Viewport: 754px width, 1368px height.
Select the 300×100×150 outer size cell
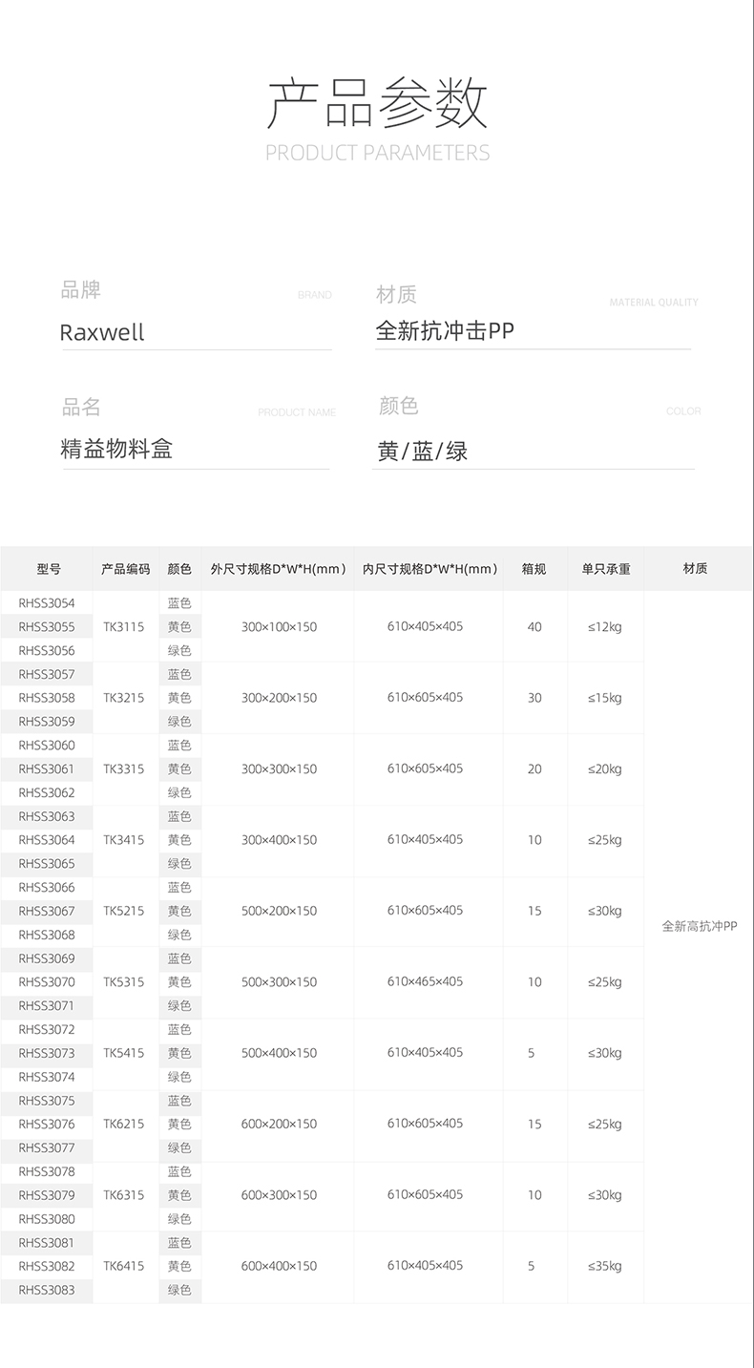(279, 627)
